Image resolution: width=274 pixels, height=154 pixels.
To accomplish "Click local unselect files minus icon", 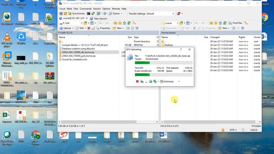I will pos(132,28).
